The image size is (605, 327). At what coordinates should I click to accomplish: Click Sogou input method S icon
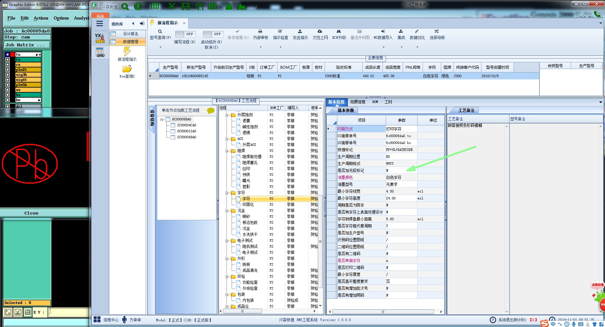544,324
